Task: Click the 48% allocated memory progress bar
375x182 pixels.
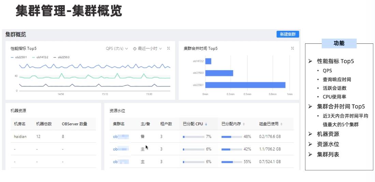Action: 231,136
